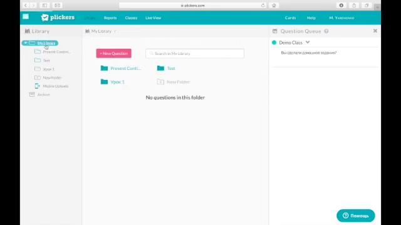This screenshot has height=225, width=401.
Task: Open the browser downloads icon
Action: click(341, 6)
